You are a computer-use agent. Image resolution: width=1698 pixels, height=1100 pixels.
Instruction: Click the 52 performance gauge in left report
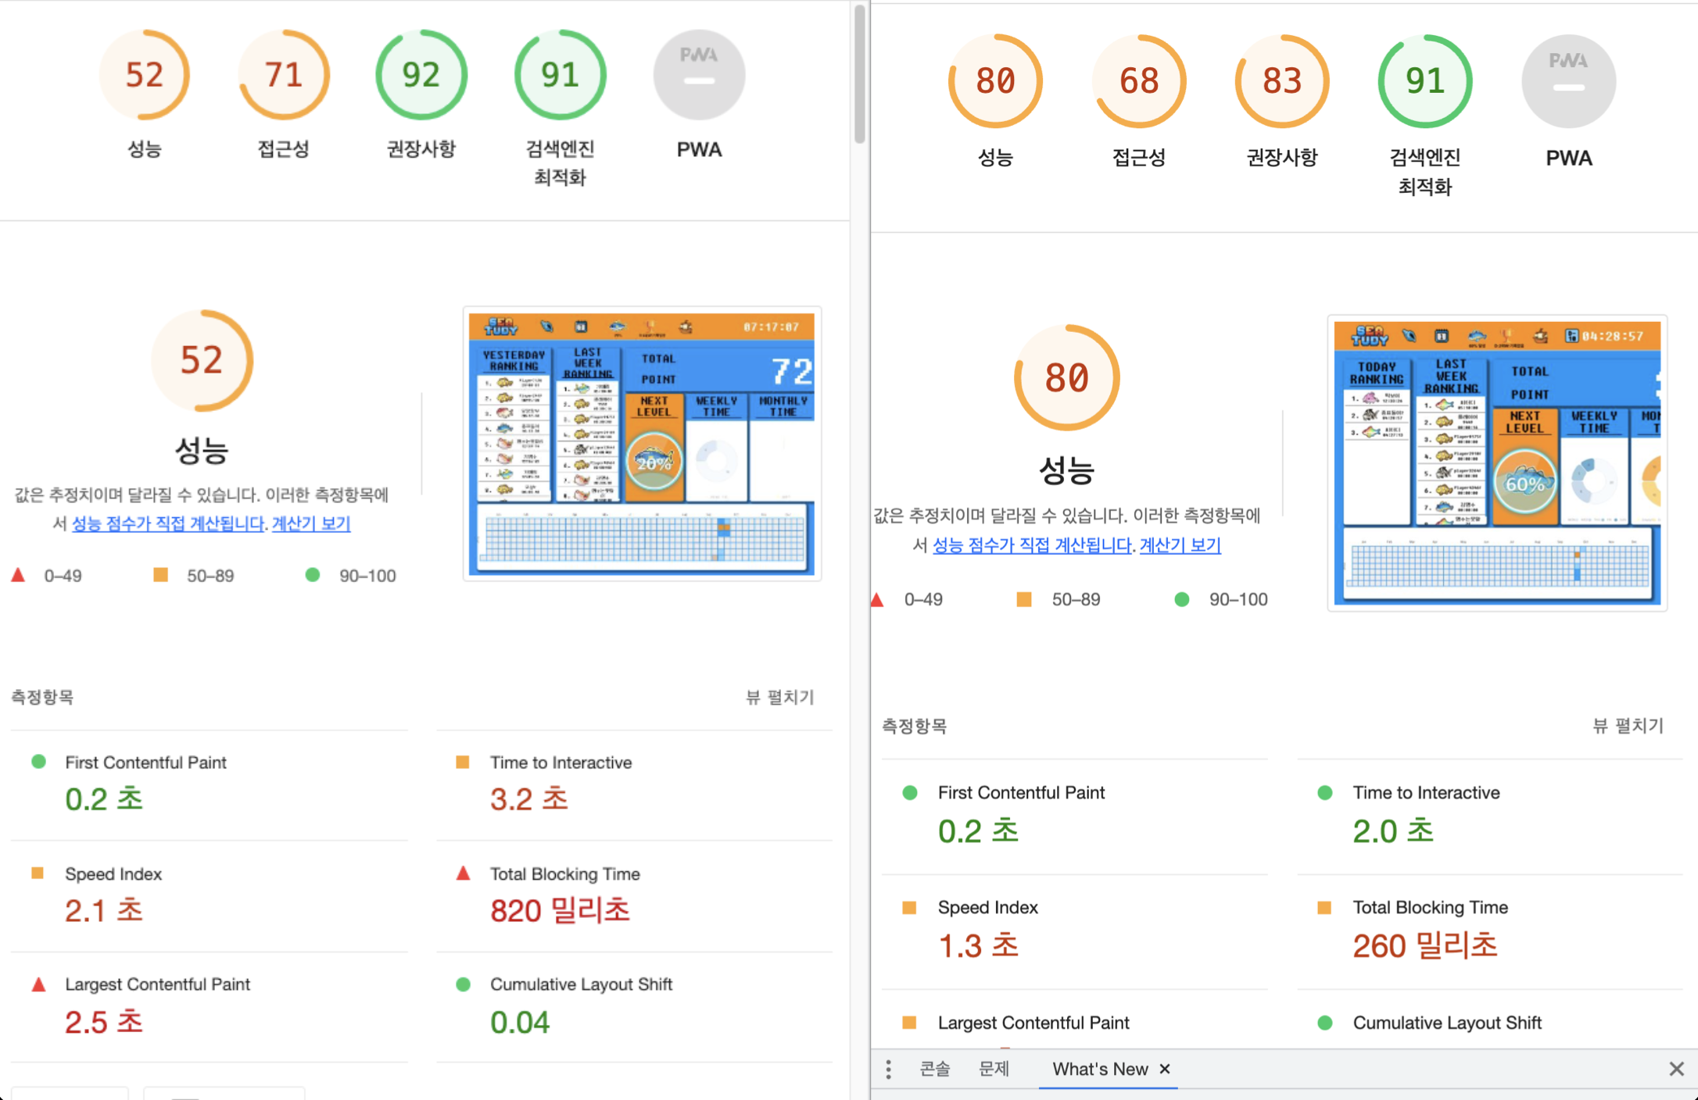click(144, 75)
